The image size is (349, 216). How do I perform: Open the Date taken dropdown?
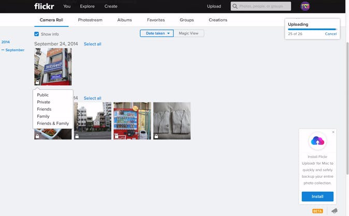point(157,34)
